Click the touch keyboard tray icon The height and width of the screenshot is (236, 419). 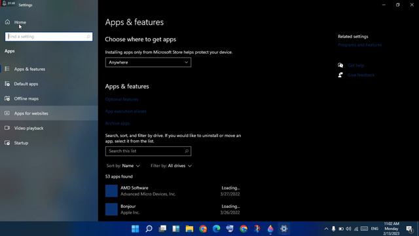[364, 229]
